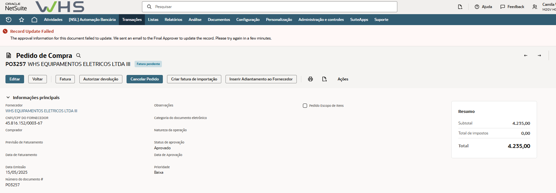The height and width of the screenshot is (193, 556).
Task: Go to next record with right arrow
Action: (x=539, y=56)
